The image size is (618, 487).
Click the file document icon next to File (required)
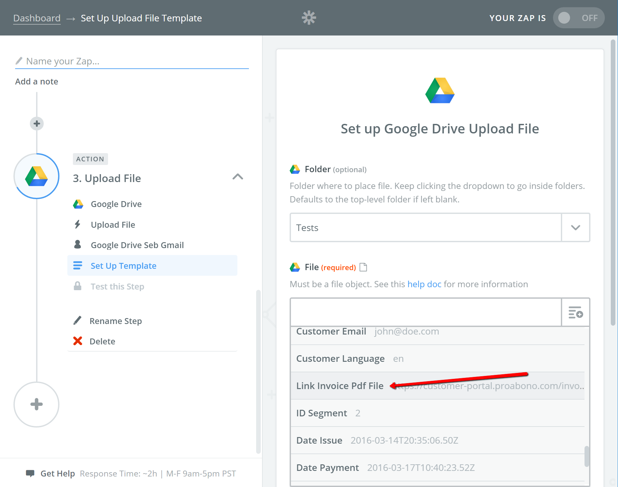click(363, 267)
